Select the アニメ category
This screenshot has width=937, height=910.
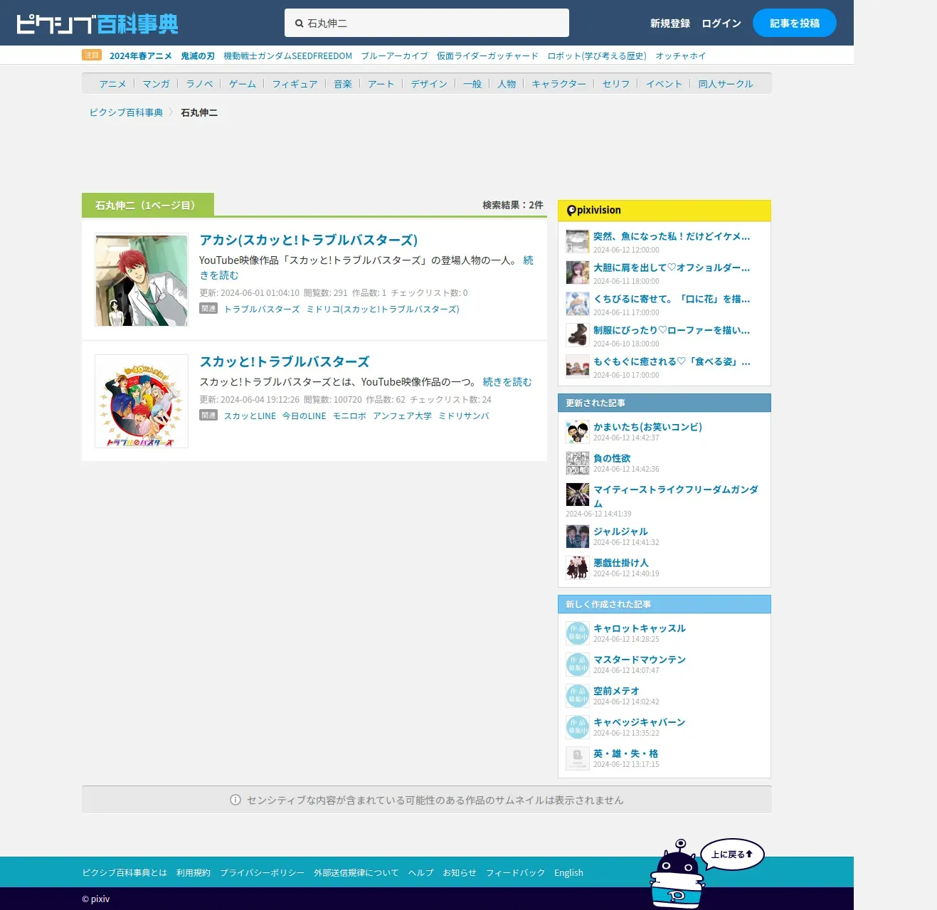(112, 84)
